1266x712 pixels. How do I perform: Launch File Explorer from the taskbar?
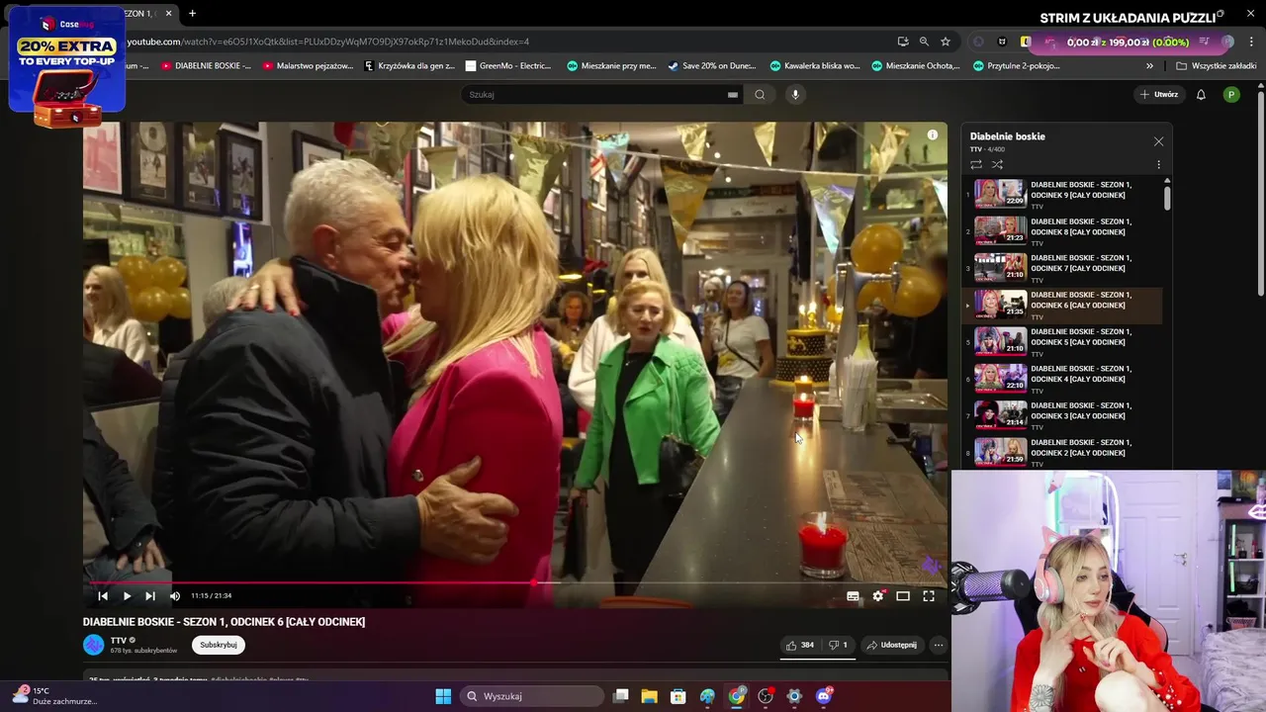click(650, 696)
